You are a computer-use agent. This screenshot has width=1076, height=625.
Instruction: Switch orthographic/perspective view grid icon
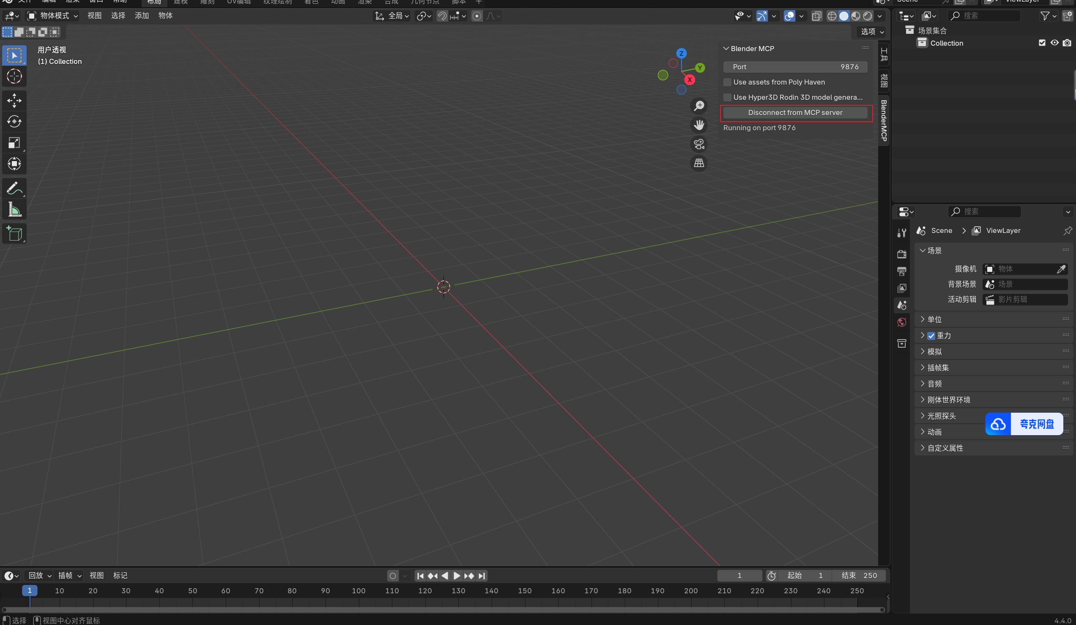coord(699,163)
